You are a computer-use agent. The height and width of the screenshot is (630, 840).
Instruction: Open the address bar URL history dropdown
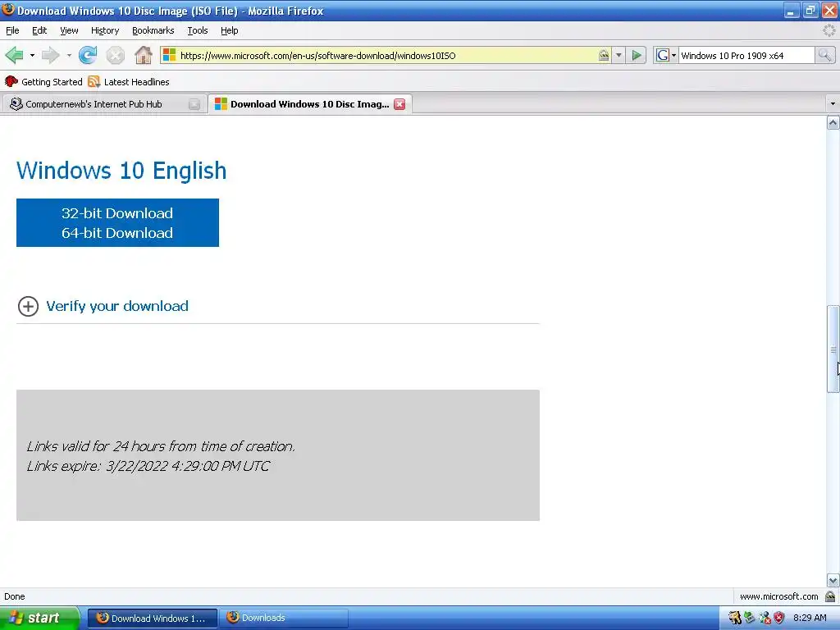[619, 55]
